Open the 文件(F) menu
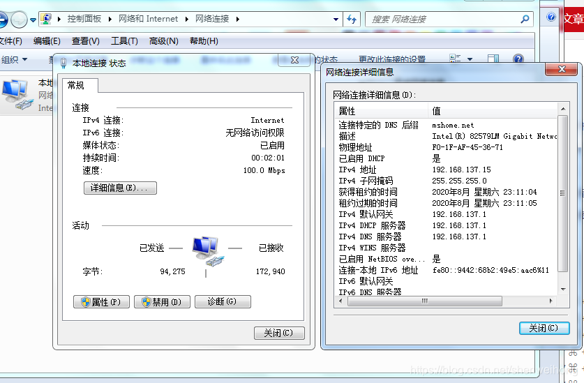The width and height of the screenshot is (584, 383). [x=10, y=41]
